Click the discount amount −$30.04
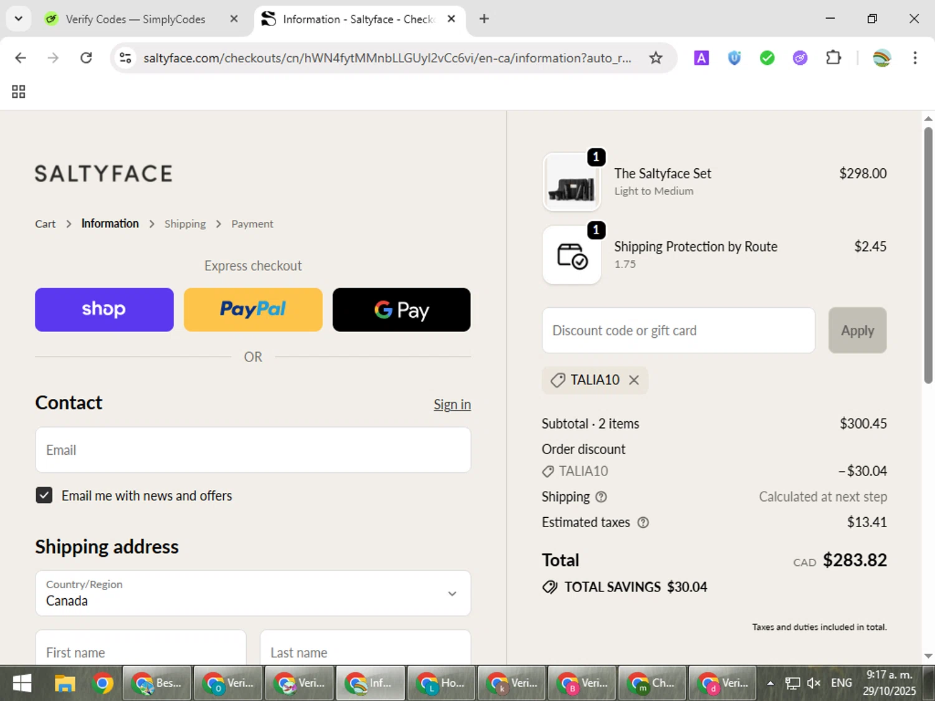This screenshot has width=935, height=701. click(863, 471)
